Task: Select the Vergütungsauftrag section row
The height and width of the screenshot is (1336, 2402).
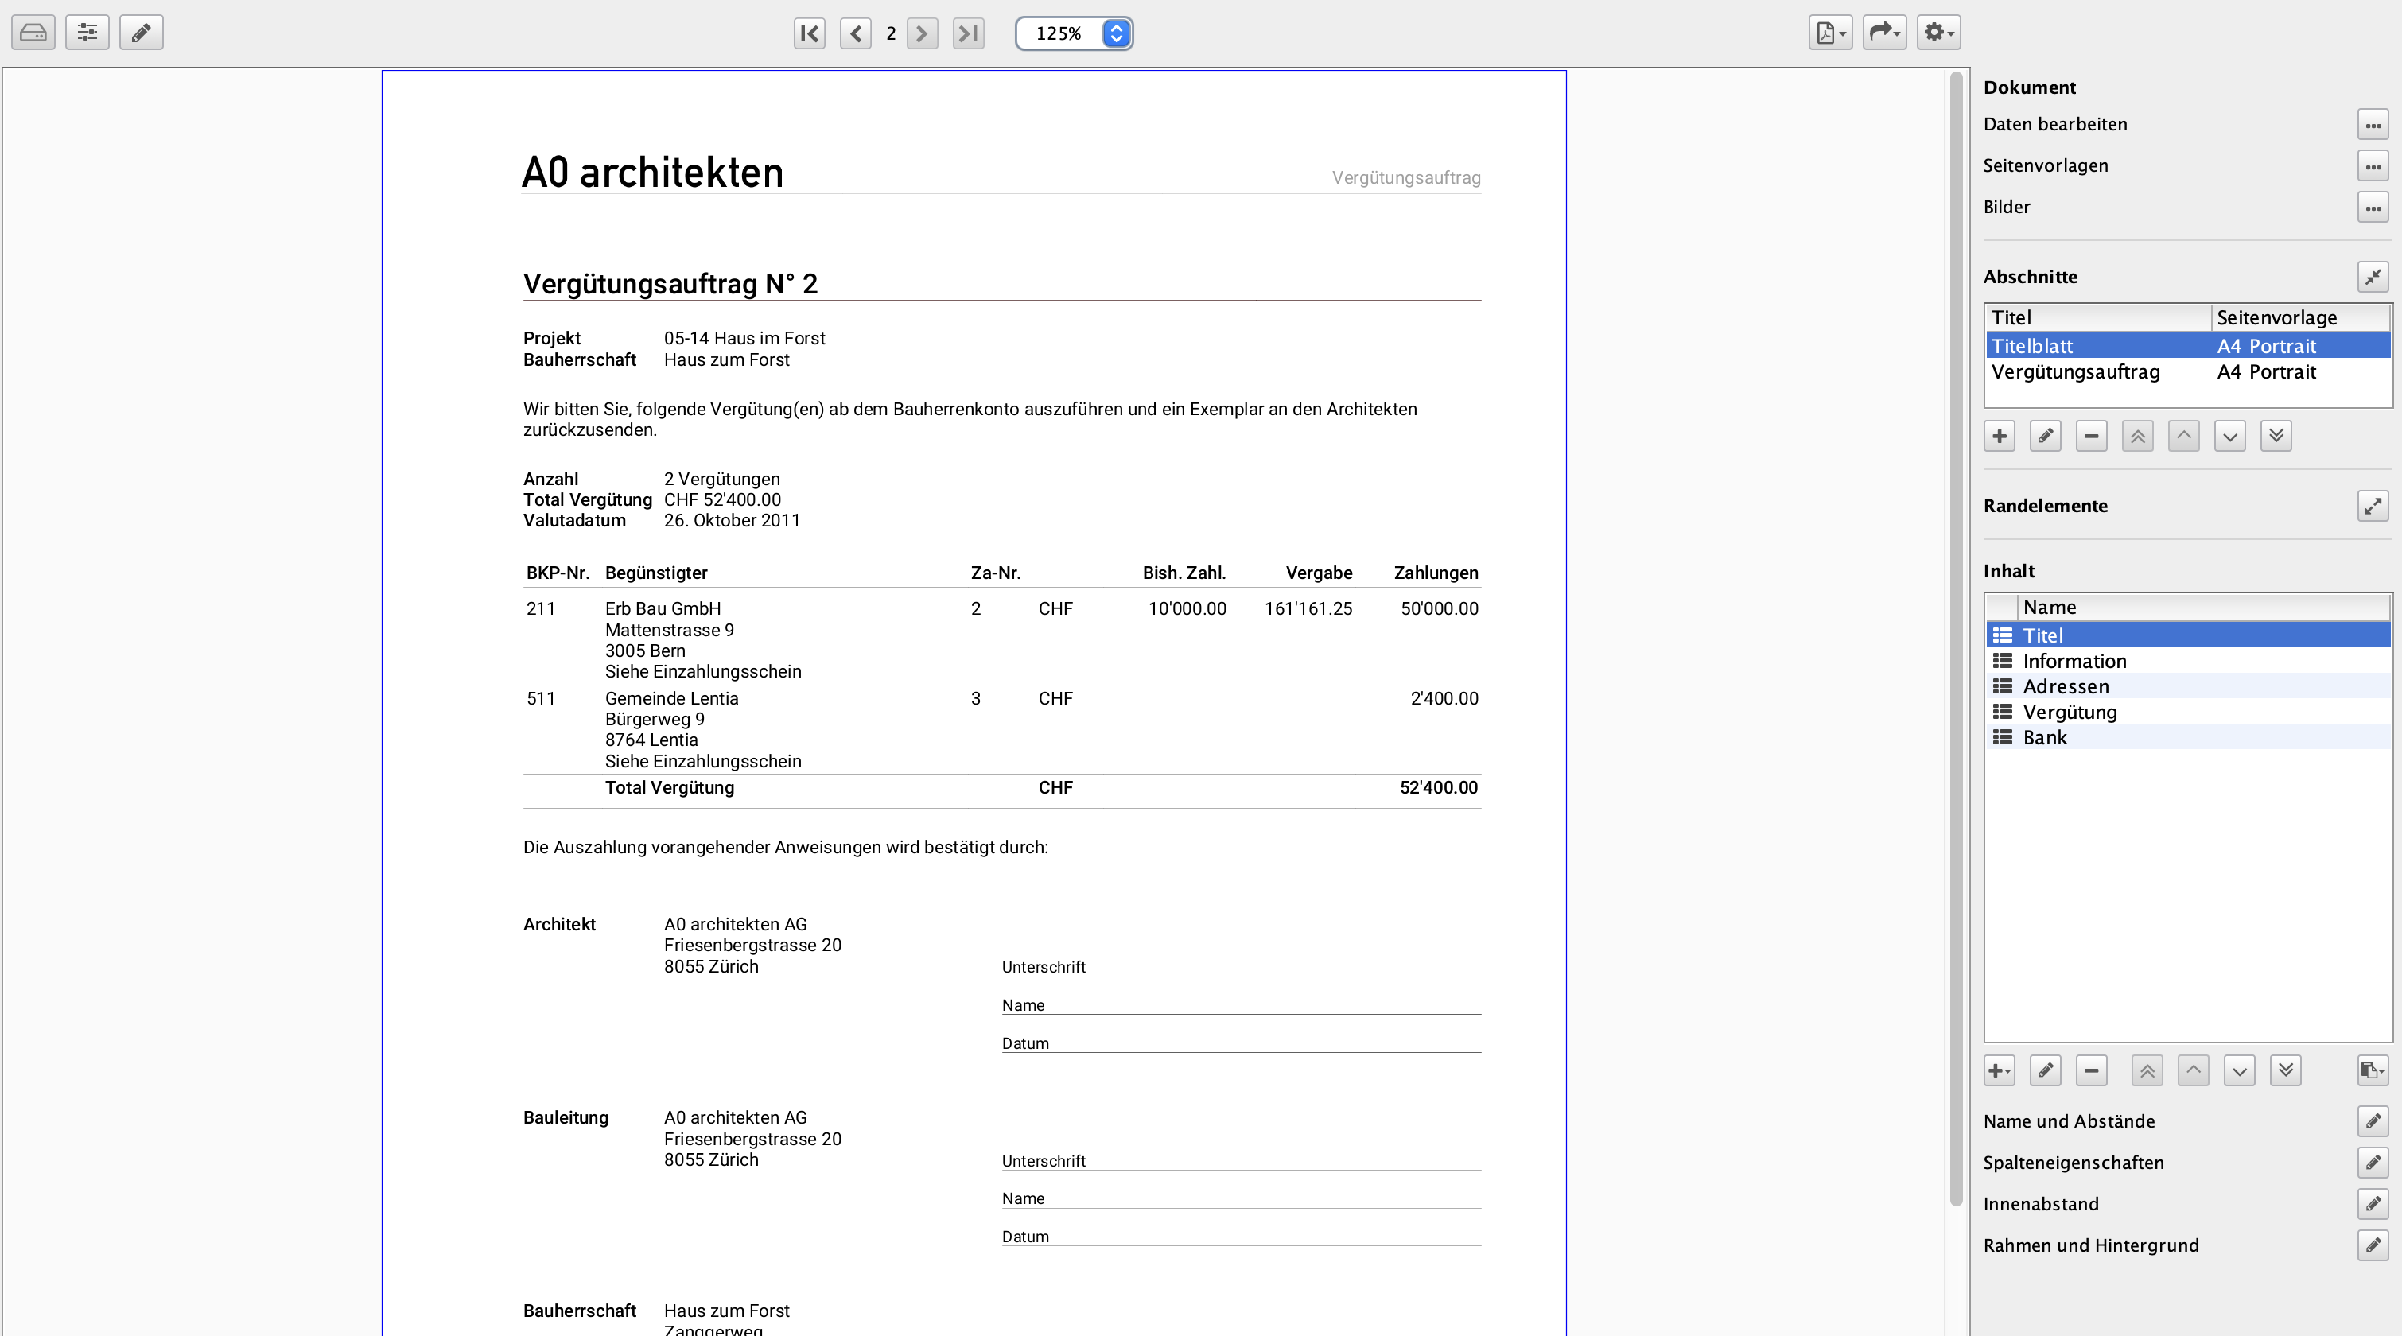Action: pyautogui.click(x=2075, y=372)
